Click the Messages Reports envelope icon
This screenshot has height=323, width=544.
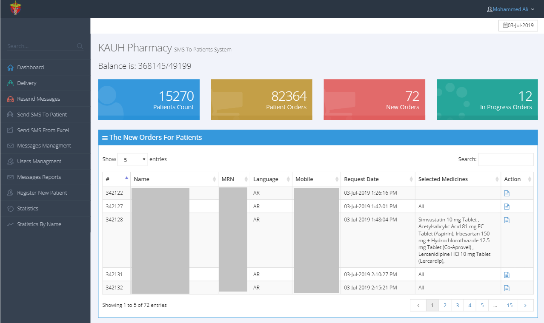pyautogui.click(x=11, y=177)
